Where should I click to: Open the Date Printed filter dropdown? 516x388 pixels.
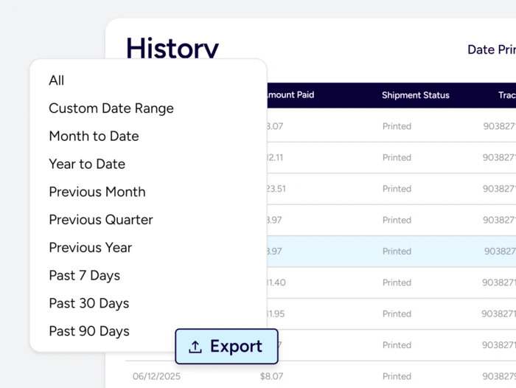tap(491, 50)
